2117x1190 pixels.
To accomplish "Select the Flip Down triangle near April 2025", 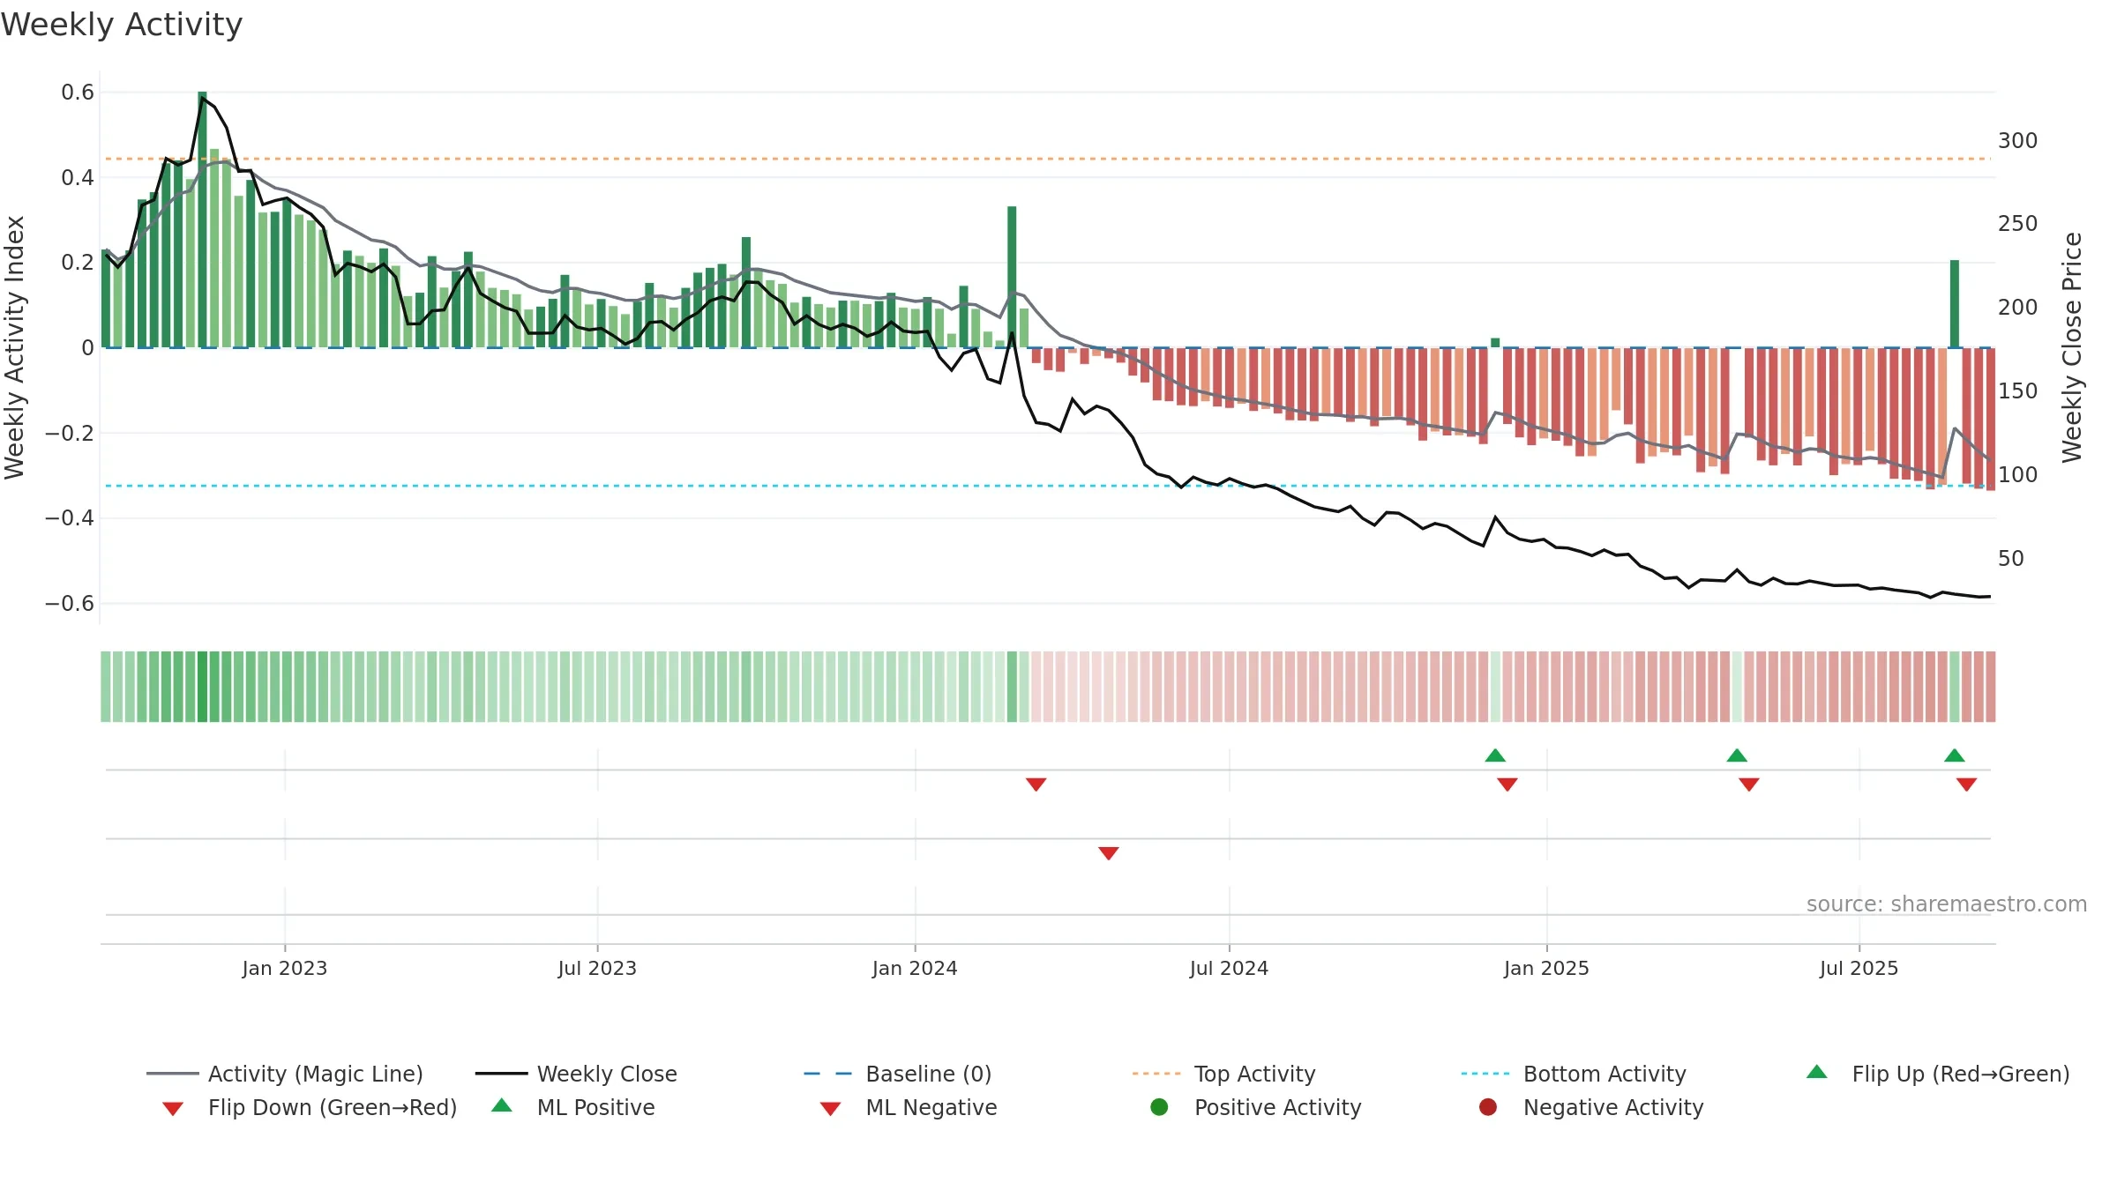I will point(1749,785).
